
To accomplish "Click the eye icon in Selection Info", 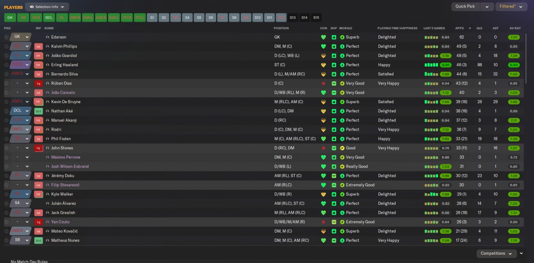I will coord(32,7).
